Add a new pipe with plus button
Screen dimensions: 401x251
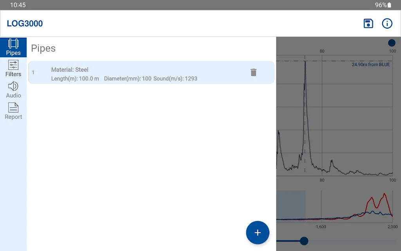(x=257, y=233)
